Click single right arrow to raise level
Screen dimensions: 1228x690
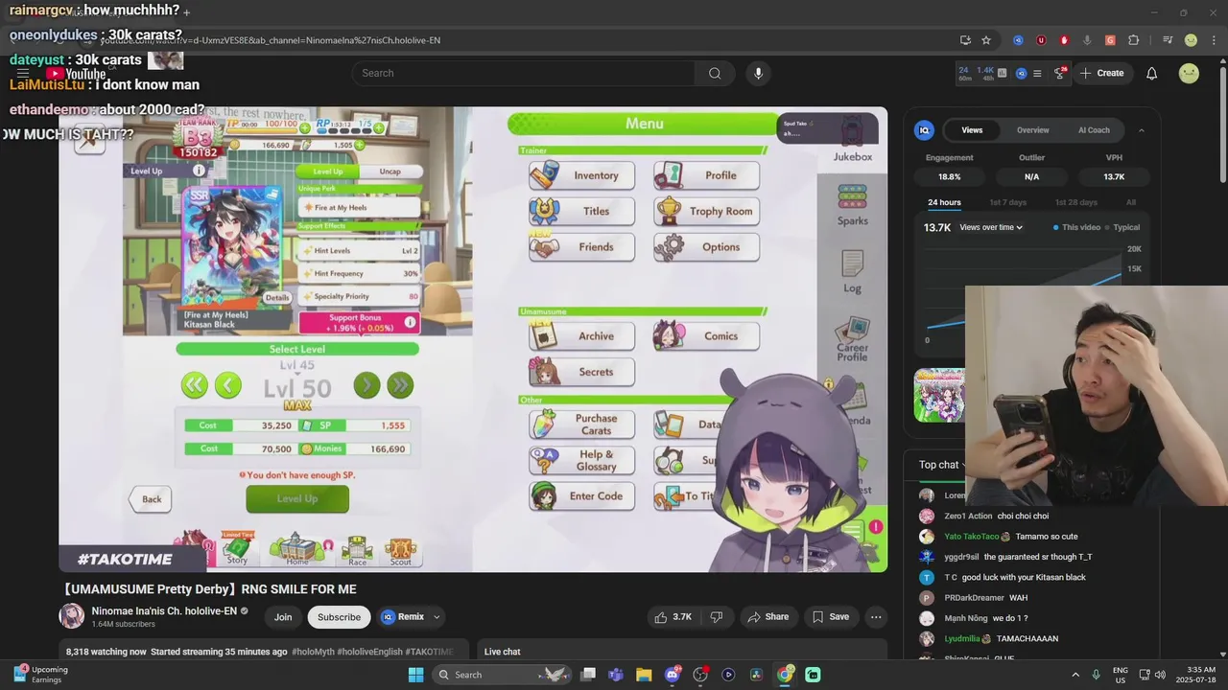click(366, 385)
